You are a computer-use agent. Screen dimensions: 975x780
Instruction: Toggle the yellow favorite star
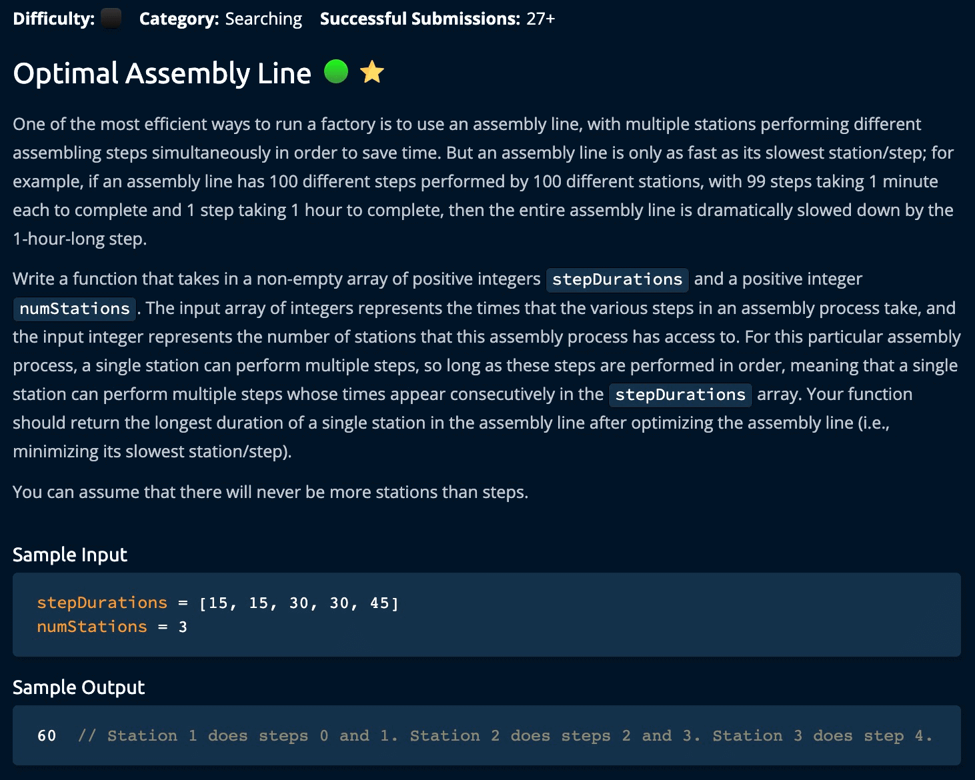[371, 71]
